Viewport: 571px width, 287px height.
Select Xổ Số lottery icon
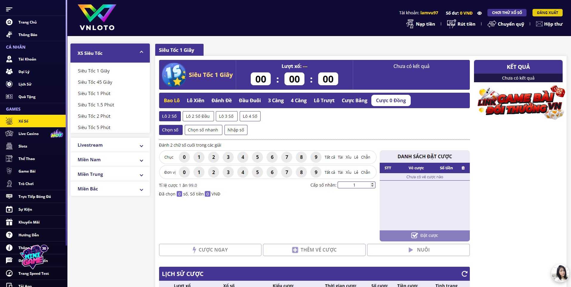[9, 121]
